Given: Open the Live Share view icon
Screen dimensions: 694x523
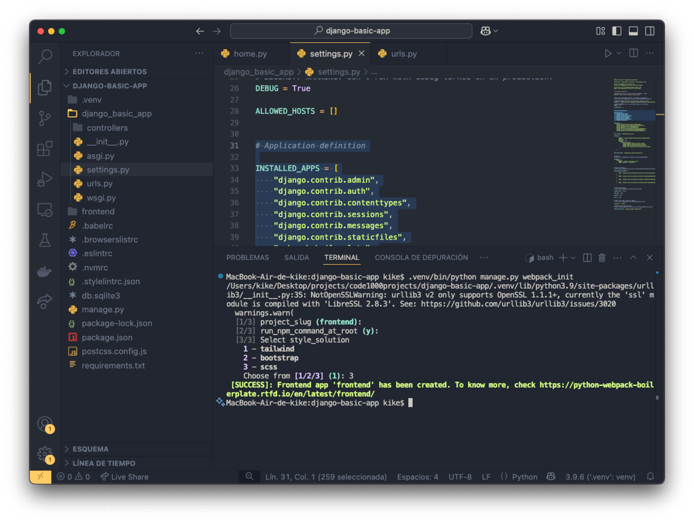Looking at the screenshot, I should [x=45, y=301].
